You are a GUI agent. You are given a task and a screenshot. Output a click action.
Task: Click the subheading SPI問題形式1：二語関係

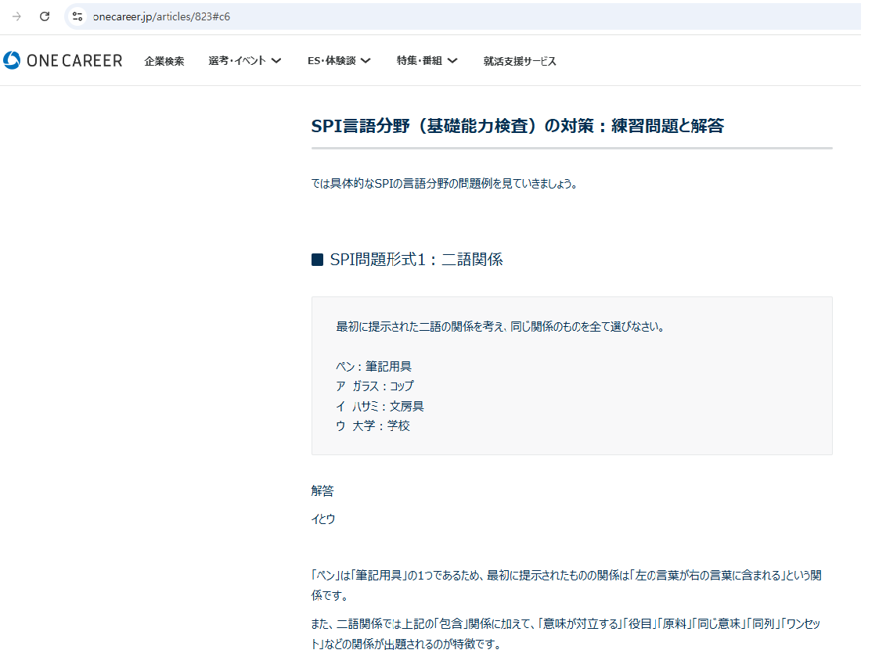416,260
